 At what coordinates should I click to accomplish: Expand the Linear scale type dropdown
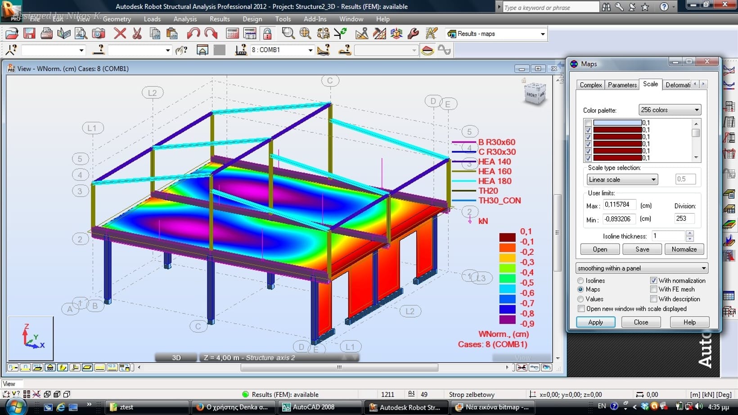[622, 180]
